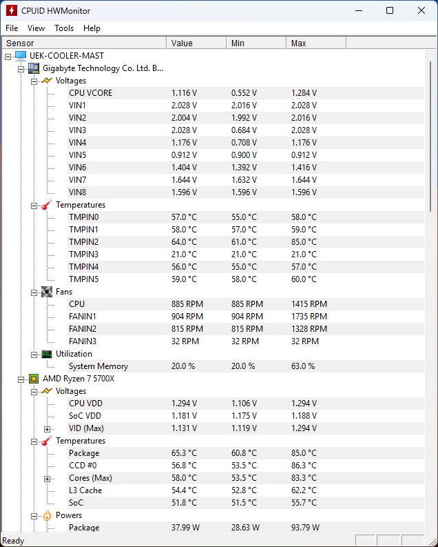Click the Ready status bar text

(13, 541)
